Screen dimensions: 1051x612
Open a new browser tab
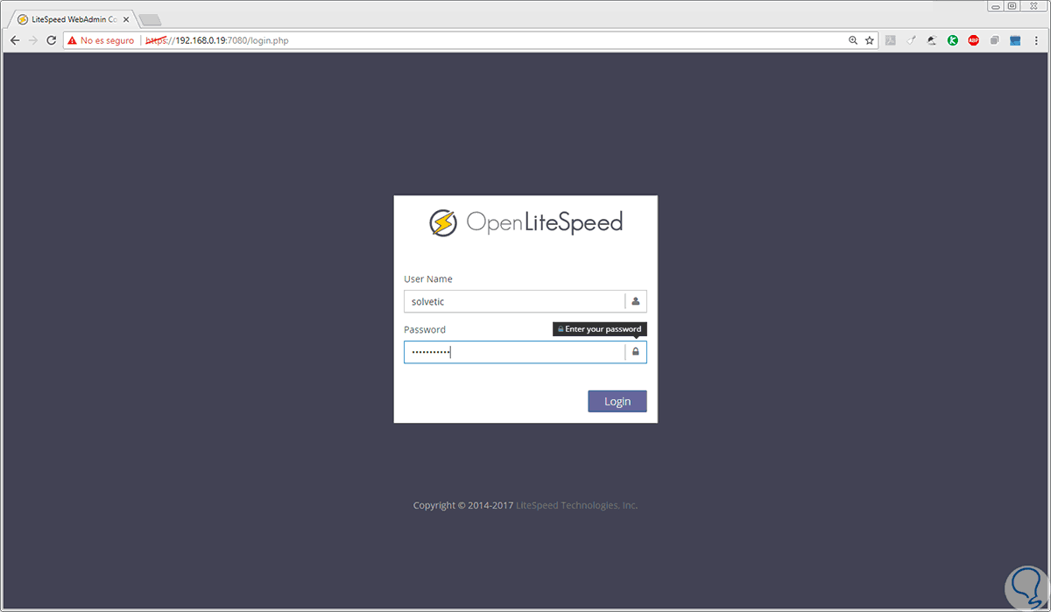point(150,19)
